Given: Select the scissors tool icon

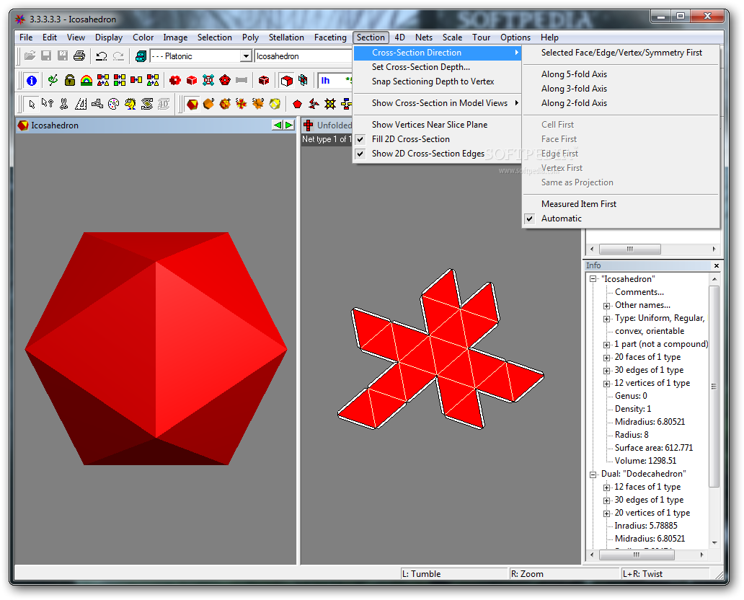Looking at the screenshot, I should click(64, 104).
